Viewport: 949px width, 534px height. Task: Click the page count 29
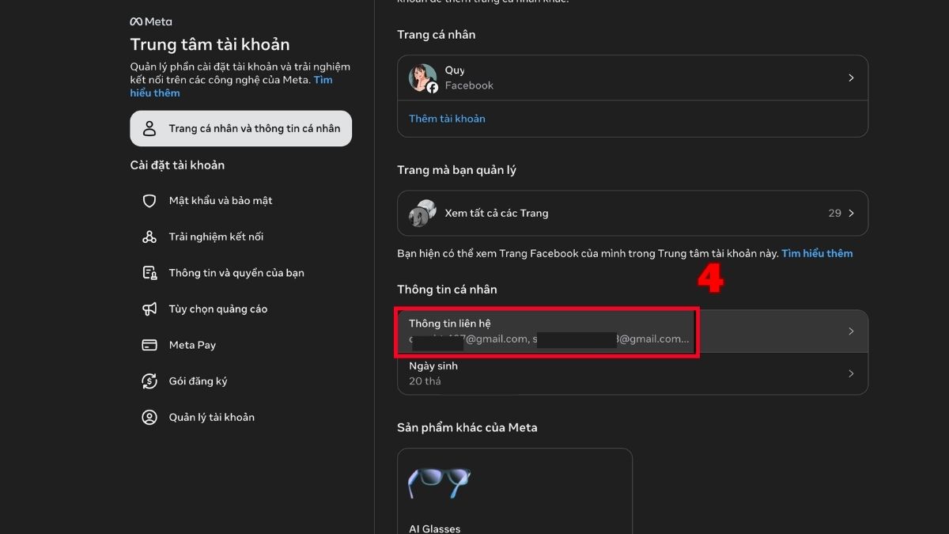pyautogui.click(x=834, y=213)
